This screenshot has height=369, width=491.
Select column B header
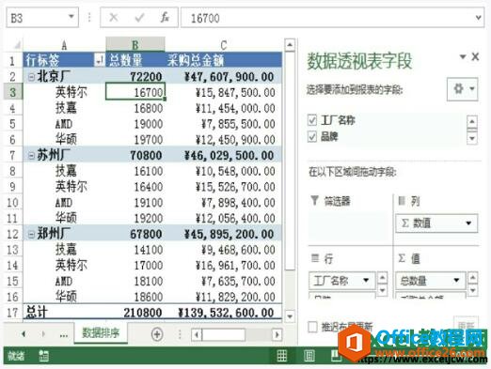click(x=135, y=44)
